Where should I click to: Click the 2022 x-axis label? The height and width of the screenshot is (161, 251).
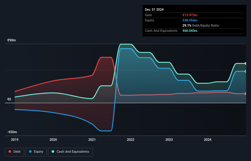[x=131, y=140]
